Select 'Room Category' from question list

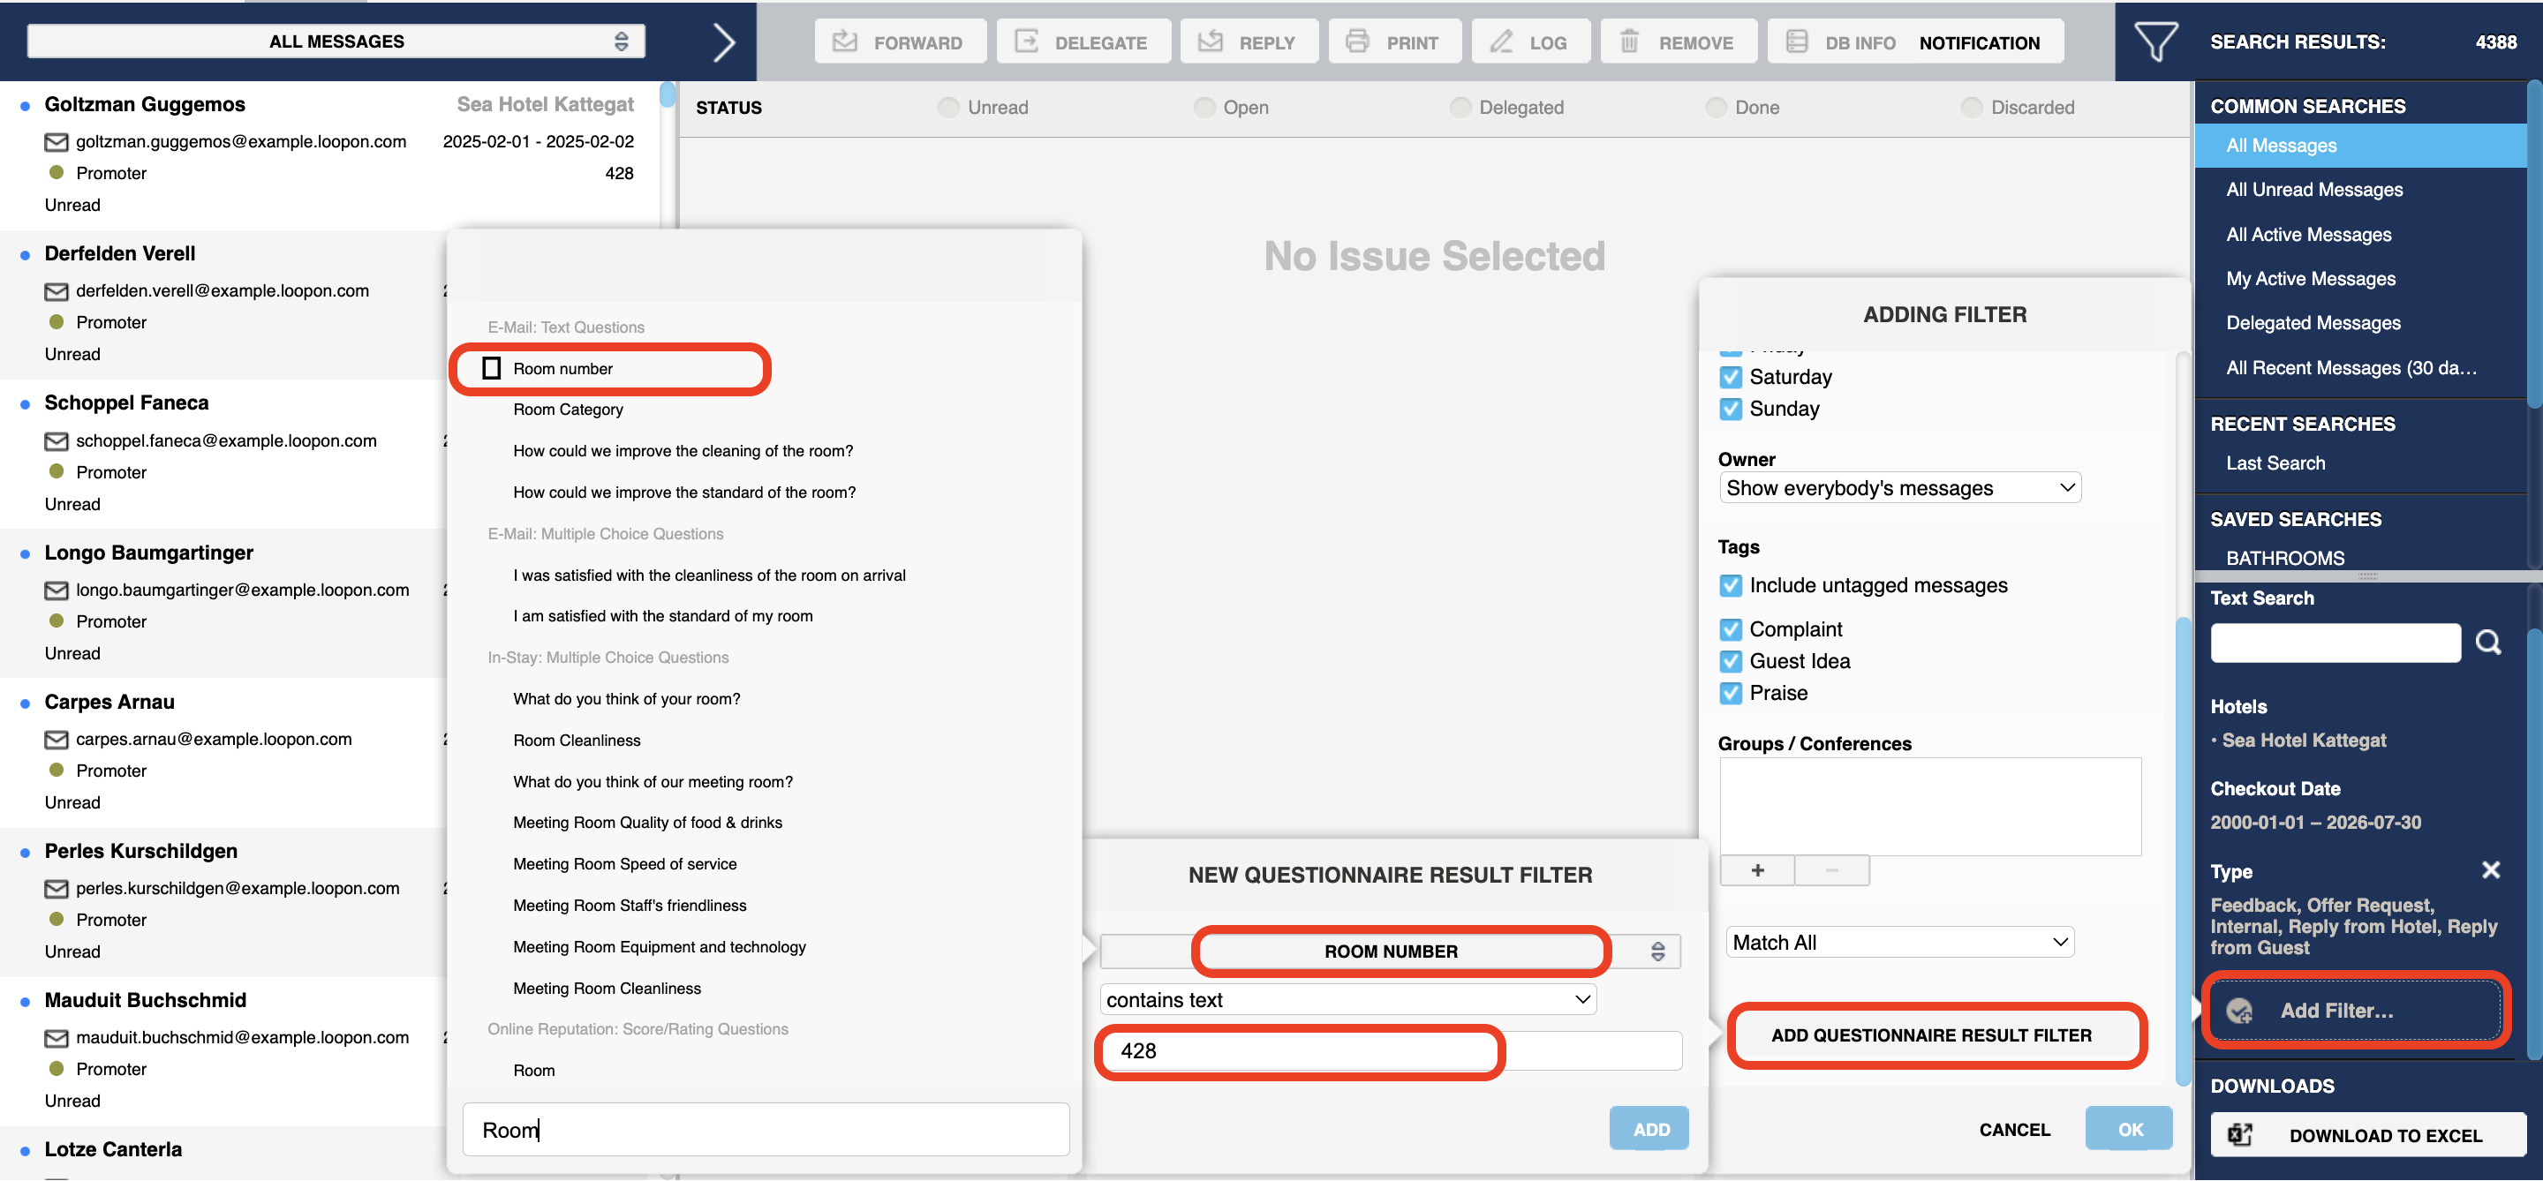point(568,410)
